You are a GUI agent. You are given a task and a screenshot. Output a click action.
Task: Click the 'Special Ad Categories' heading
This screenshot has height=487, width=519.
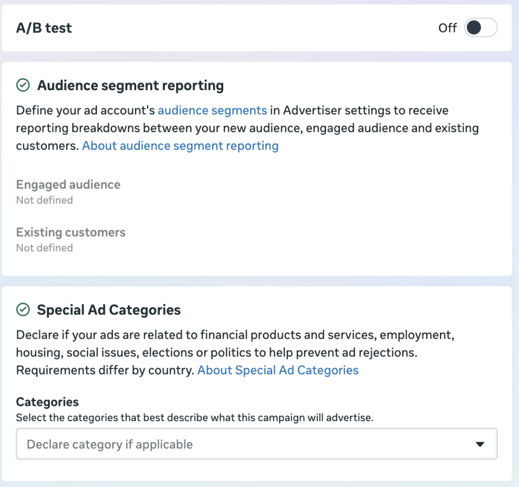coord(109,310)
